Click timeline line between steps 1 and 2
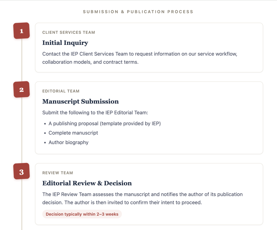Image resolution: width=277 pixels, height=230 pixels. click(22, 60)
